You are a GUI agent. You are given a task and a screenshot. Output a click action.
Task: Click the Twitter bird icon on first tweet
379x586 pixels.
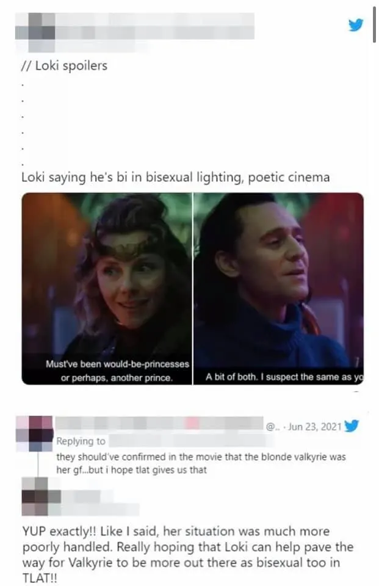(355, 26)
